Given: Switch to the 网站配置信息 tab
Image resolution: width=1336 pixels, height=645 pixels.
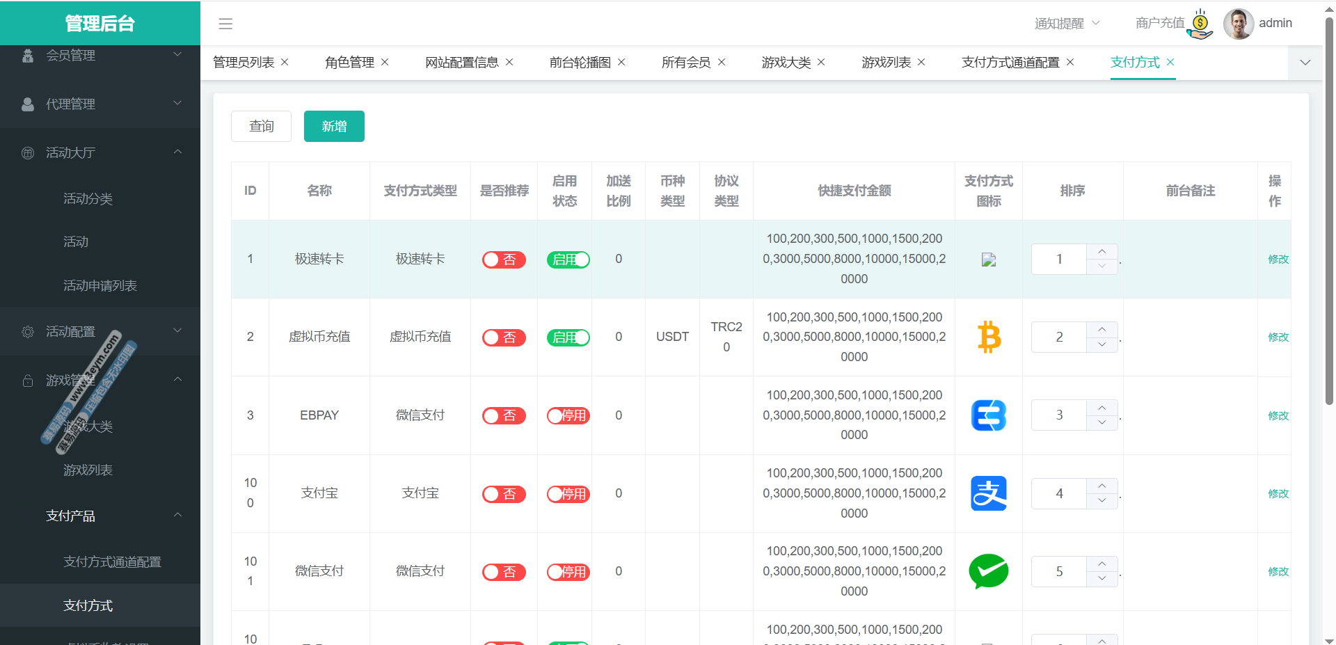Looking at the screenshot, I should (x=461, y=63).
